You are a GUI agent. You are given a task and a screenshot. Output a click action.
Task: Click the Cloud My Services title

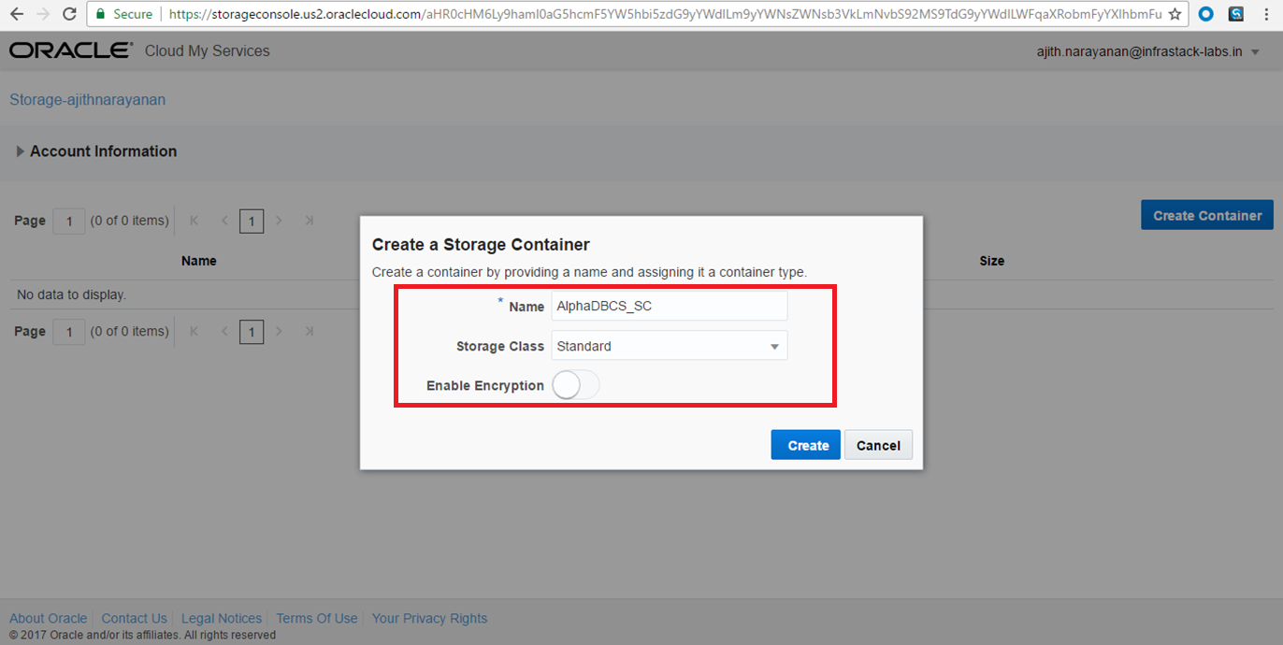(x=208, y=51)
